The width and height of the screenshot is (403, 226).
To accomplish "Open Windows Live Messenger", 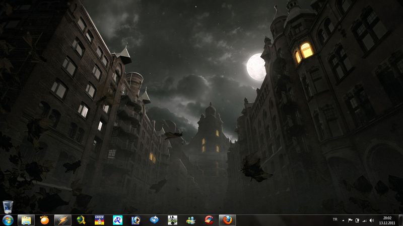I will coord(190,220).
